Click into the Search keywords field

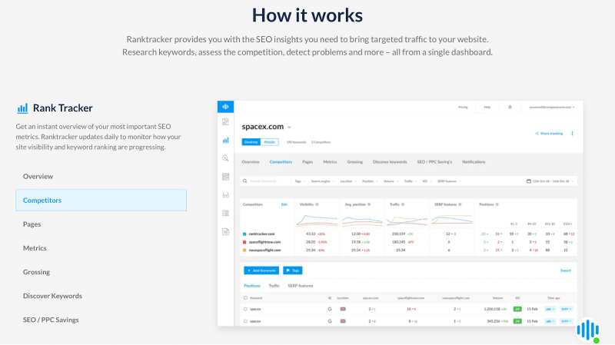[x=267, y=181]
